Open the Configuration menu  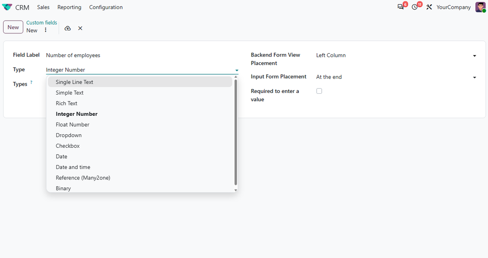coord(106,7)
